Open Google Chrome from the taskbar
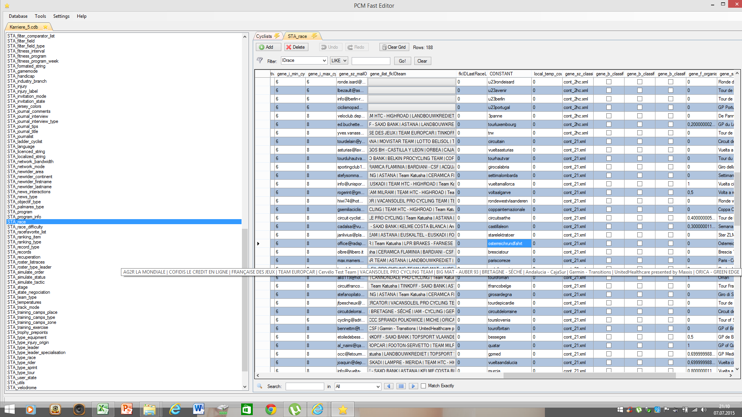This screenshot has height=417, width=742. coord(271,409)
